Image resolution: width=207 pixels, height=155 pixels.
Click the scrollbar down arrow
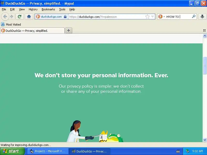coord(205,140)
